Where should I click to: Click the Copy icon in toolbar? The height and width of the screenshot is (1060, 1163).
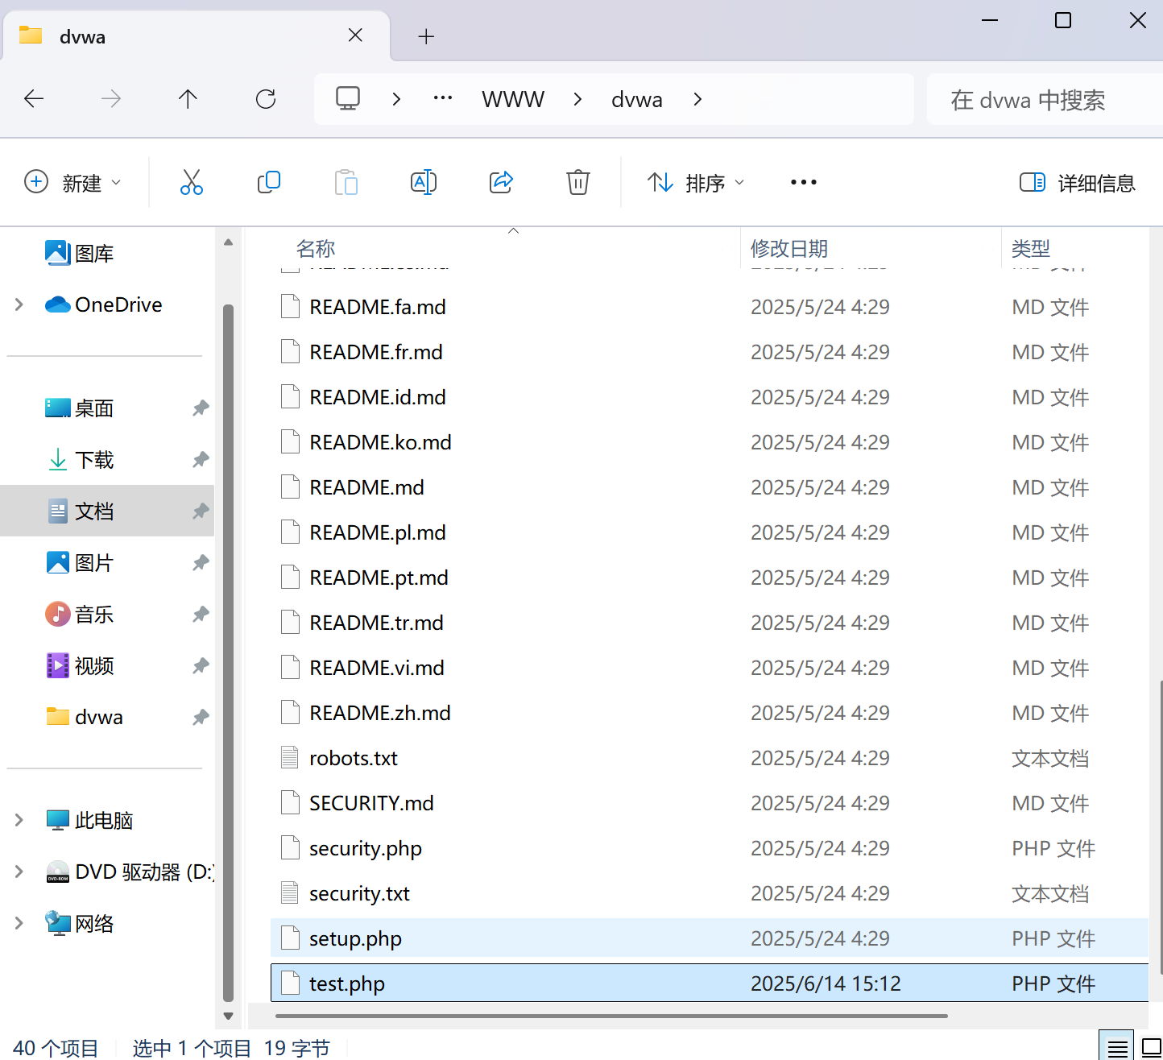pos(269,182)
